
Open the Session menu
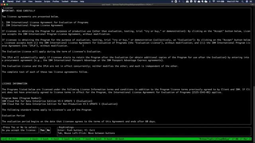(x=38, y=2)
